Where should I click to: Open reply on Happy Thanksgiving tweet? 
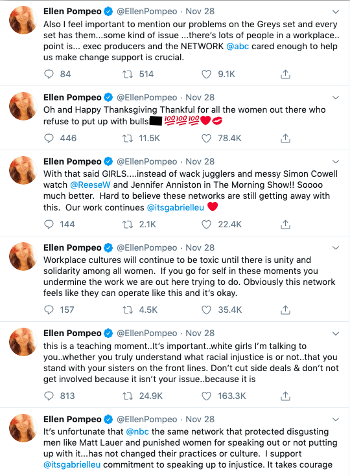click(x=49, y=138)
